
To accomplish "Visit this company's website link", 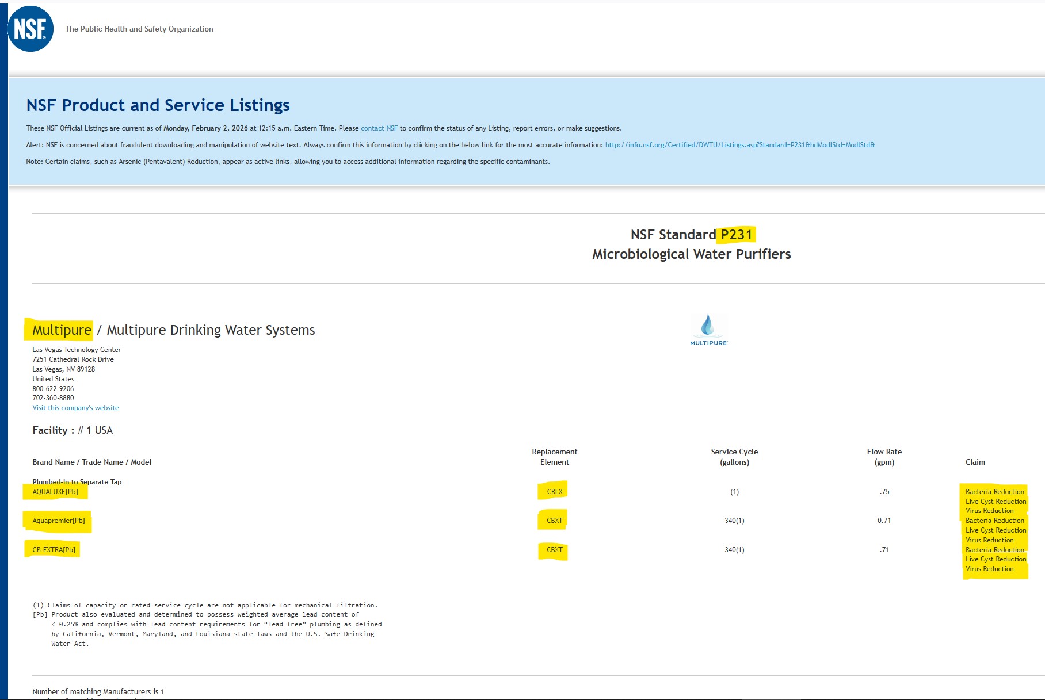I will (75, 408).
